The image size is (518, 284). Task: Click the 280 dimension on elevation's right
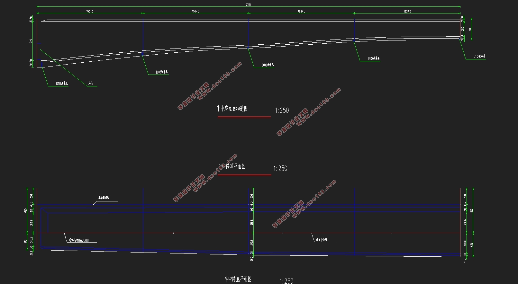[x=462, y=29]
